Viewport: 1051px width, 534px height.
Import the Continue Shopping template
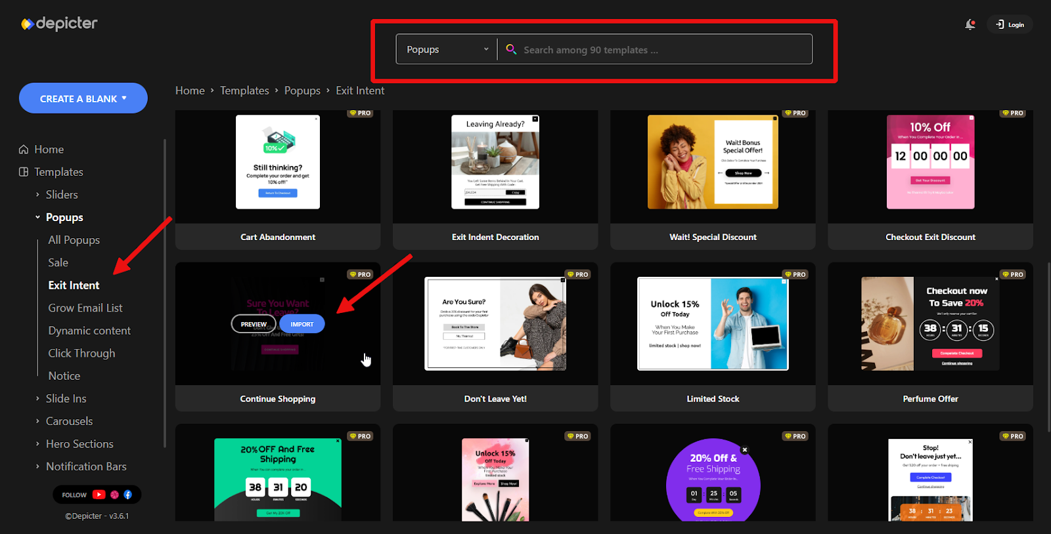click(x=302, y=324)
